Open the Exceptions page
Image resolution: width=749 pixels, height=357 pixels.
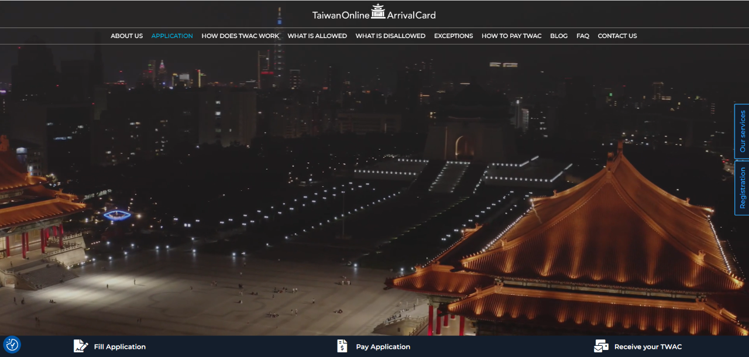(x=453, y=36)
